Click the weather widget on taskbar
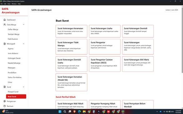The image size is (183, 114). pyautogui.click(x=8, y=112)
